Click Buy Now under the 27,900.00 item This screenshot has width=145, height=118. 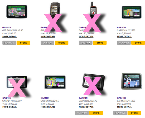pos(47,43)
